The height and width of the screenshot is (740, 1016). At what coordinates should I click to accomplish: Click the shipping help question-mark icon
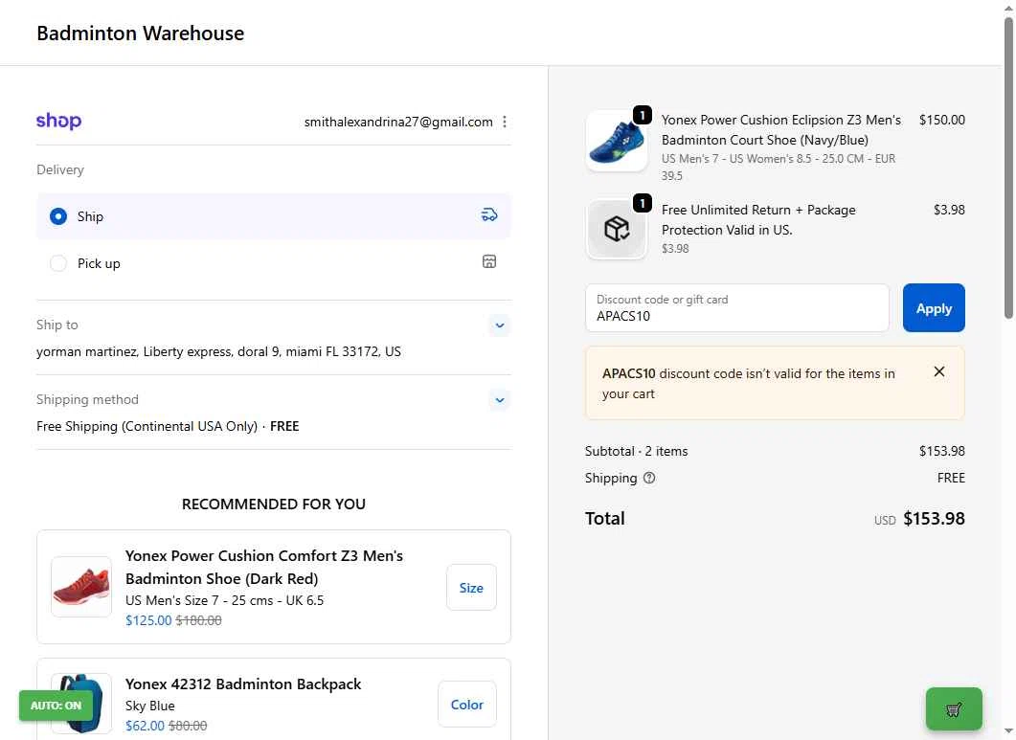coord(649,479)
